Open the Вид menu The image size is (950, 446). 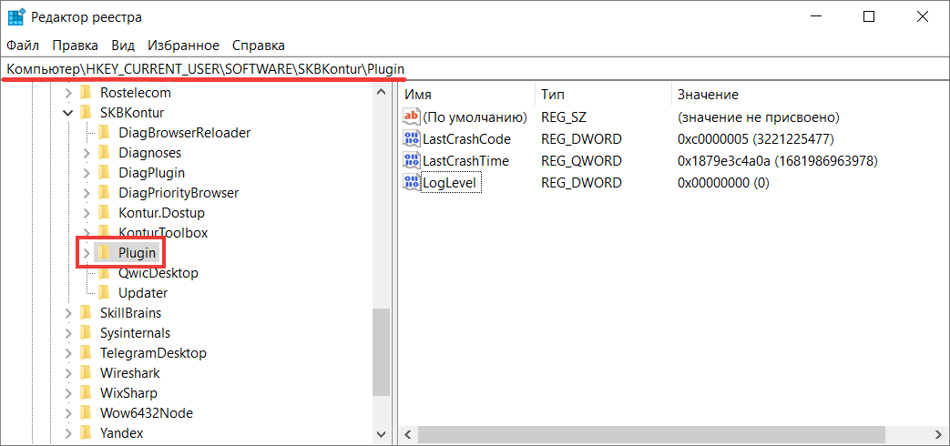point(123,46)
